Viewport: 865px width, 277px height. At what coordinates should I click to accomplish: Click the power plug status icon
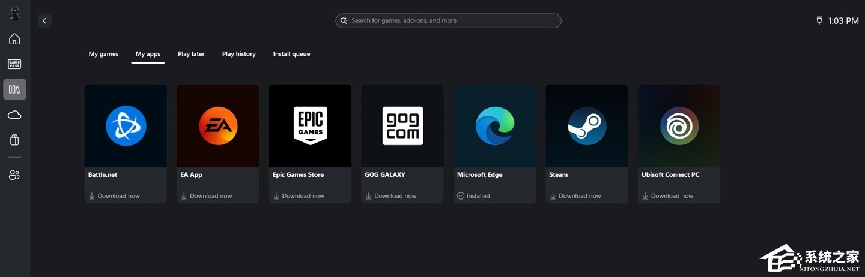[819, 20]
